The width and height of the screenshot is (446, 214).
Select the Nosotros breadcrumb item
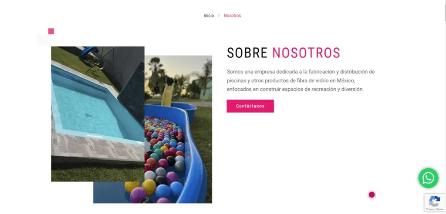click(233, 16)
